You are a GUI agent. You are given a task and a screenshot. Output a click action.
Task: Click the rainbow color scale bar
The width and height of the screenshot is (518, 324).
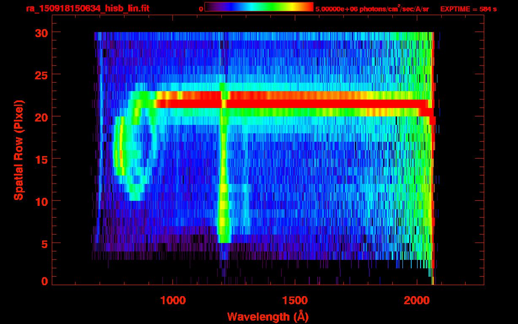[x=259, y=7]
